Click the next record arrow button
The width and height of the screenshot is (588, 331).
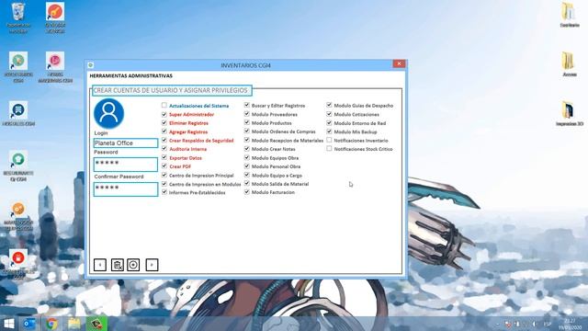pyautogui.click(x=152, y=265)
